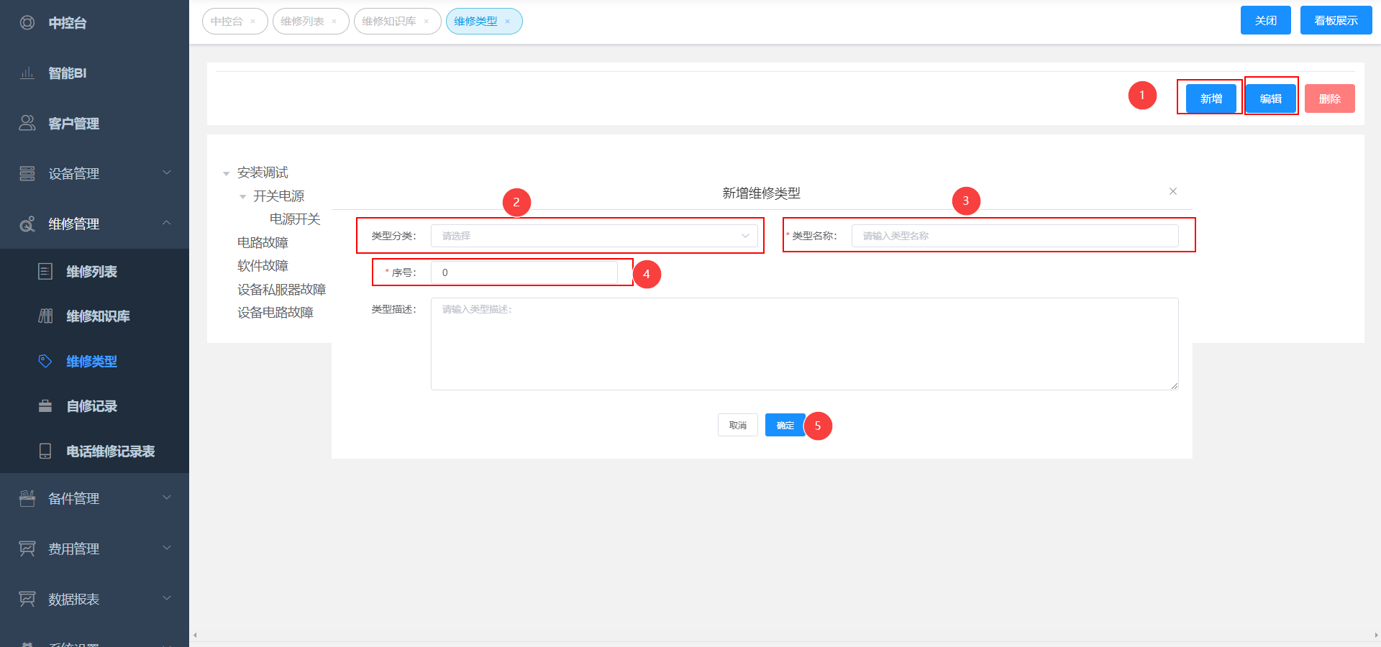
Task: Switch to the 维修知识库 tab
Action: 389,22
